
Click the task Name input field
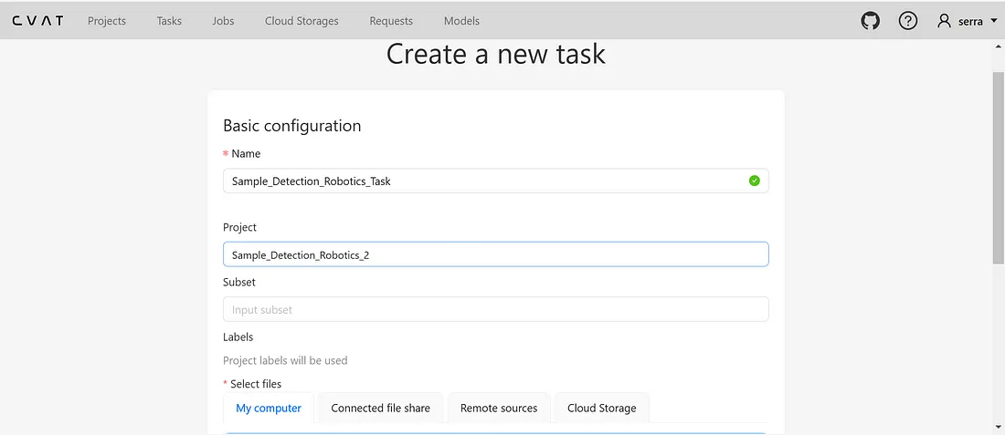tap(484, 181)
